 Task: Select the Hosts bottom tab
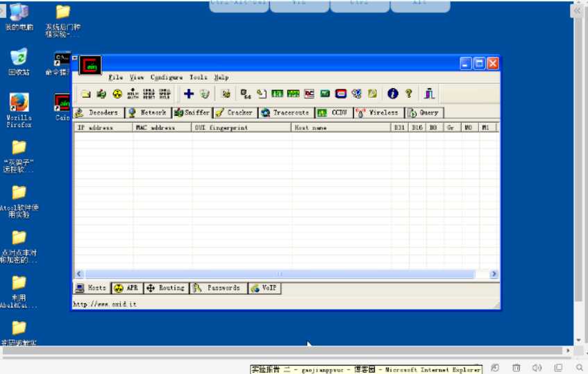click(91, 288)
